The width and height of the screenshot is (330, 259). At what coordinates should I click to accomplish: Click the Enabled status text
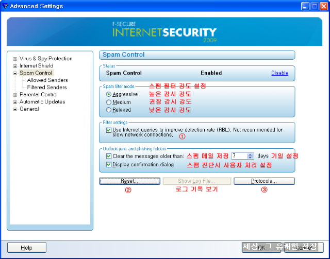click(211, 73)
